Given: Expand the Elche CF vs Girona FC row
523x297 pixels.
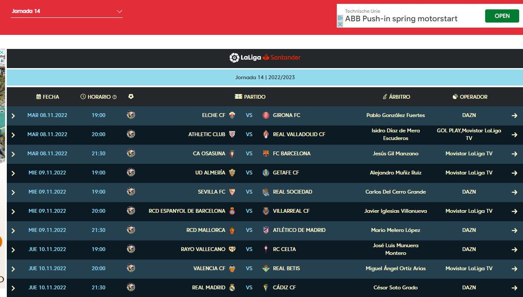Looking at the screenshot, I should 13,116.
